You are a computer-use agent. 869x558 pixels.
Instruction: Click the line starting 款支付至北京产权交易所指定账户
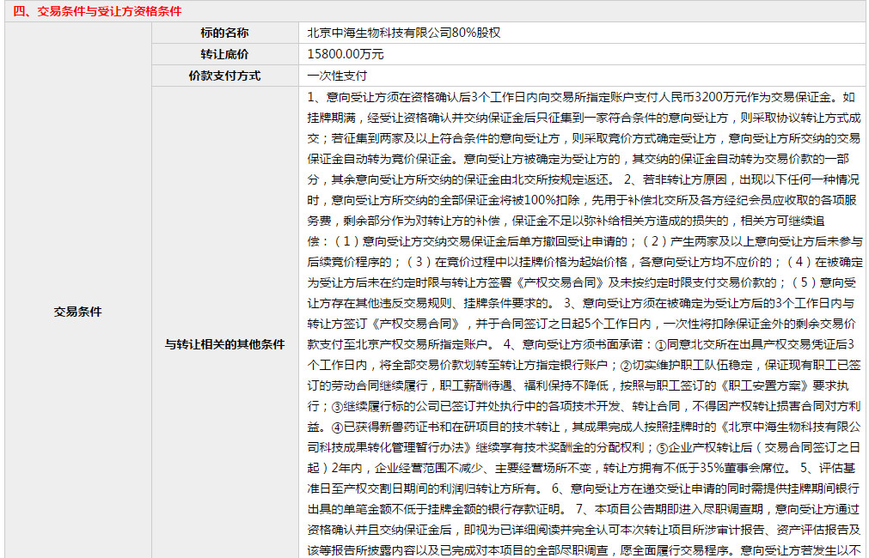(x=581, y=344)
